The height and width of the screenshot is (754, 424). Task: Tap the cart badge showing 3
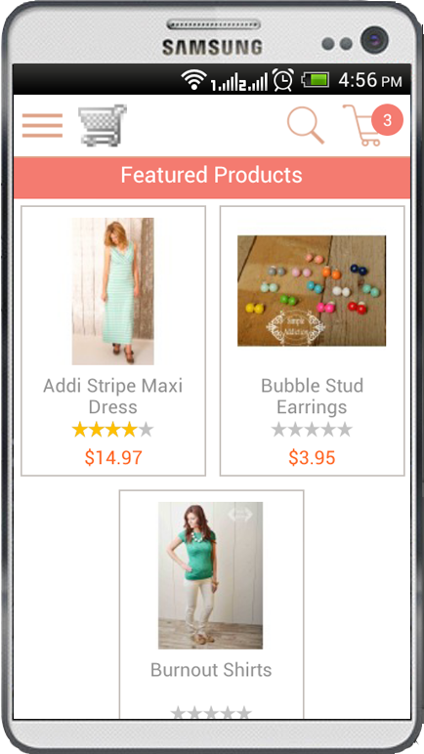coord(388,120)
